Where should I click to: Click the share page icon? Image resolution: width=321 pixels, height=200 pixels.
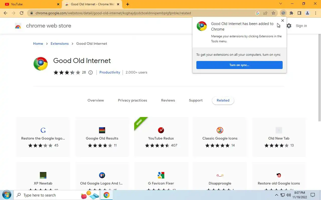(x=265, y=13)
